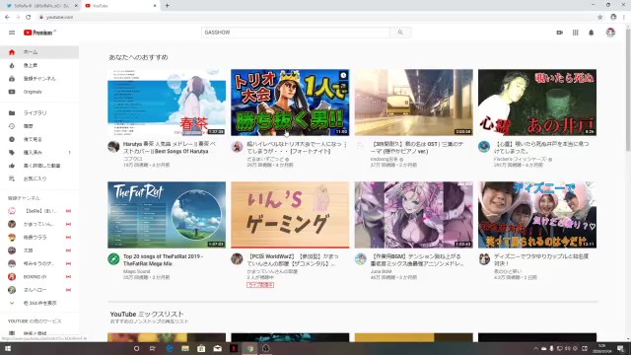Open 高く評価した動画 liked videos
The width and height of the screenshot is (631, 355).
[39, 166]
